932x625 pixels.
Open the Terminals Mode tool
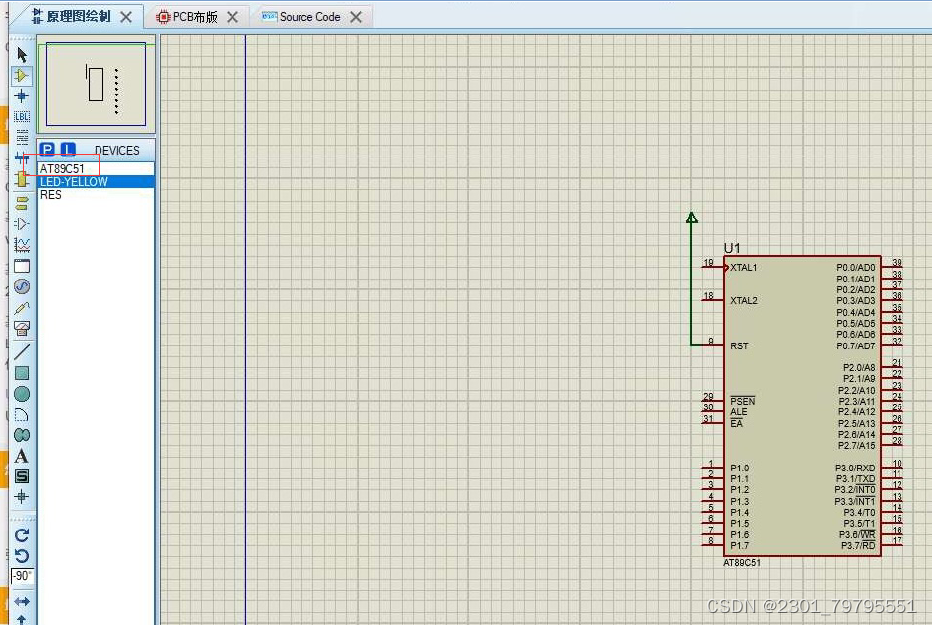pos(22,203)
